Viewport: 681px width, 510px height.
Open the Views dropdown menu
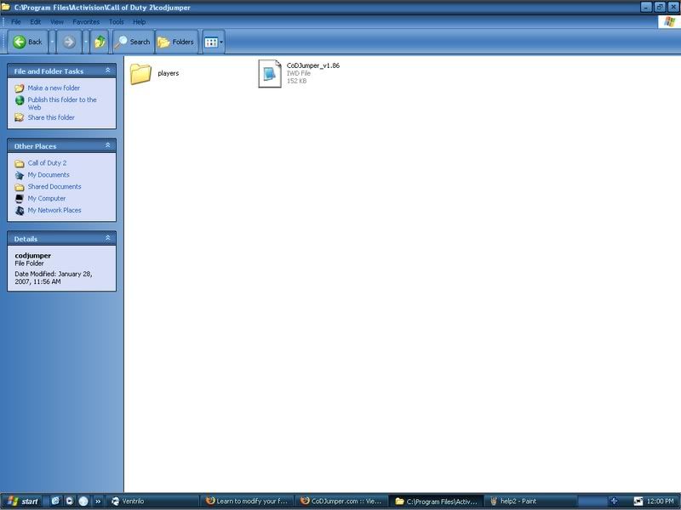coord(213,42)
